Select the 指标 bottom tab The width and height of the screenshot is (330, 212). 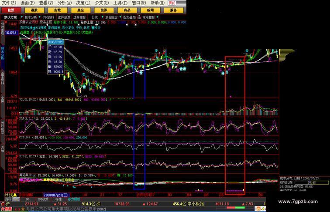[x=8, y=199]
